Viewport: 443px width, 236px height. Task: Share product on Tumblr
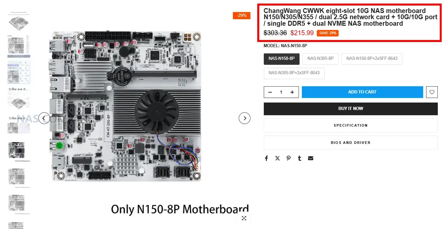[x=300, y=158]
